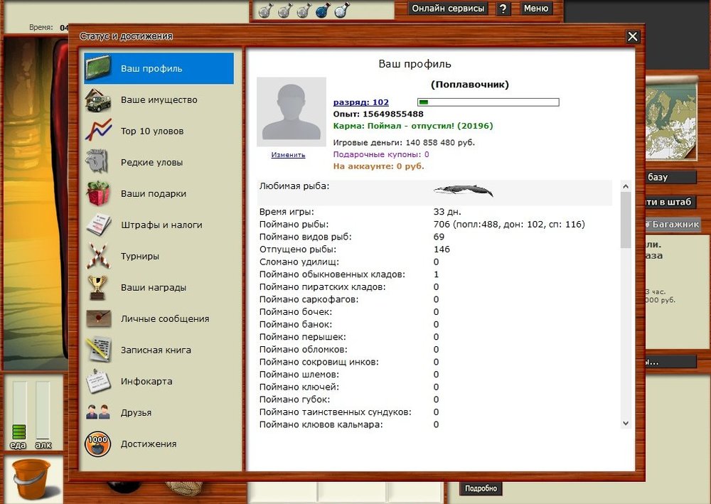Click the orange bucket icon
711x504 pixels.
pyautogui.click(x=31, y=479)
